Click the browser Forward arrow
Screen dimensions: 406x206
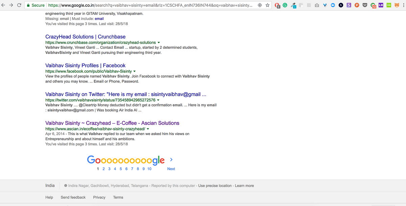pyautogui.click(x=11, y=5)
